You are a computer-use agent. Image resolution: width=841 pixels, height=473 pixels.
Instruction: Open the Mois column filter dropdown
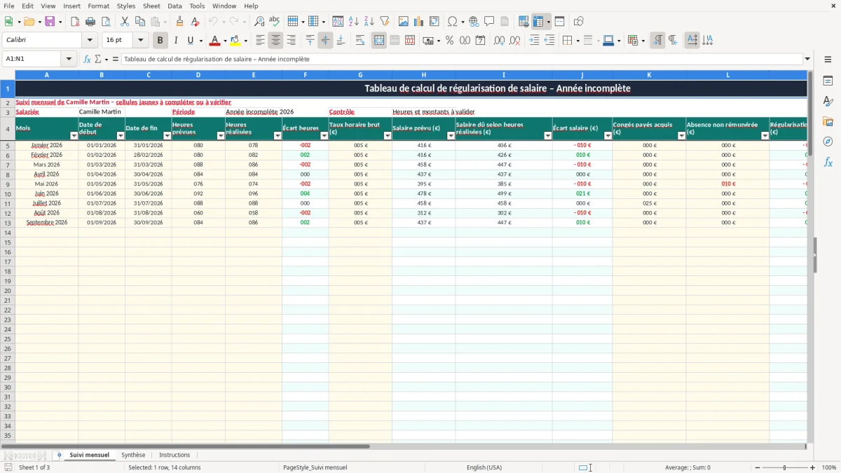(x=74, y=136)
